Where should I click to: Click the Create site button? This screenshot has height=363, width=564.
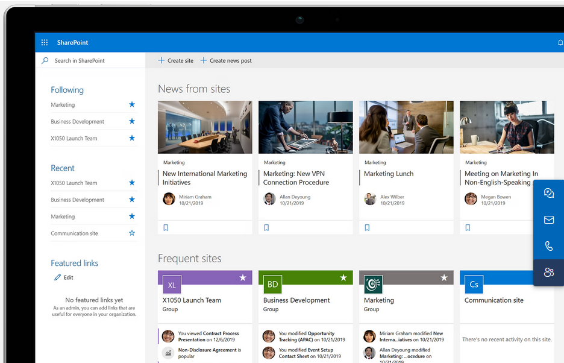[x=176, y=61]
